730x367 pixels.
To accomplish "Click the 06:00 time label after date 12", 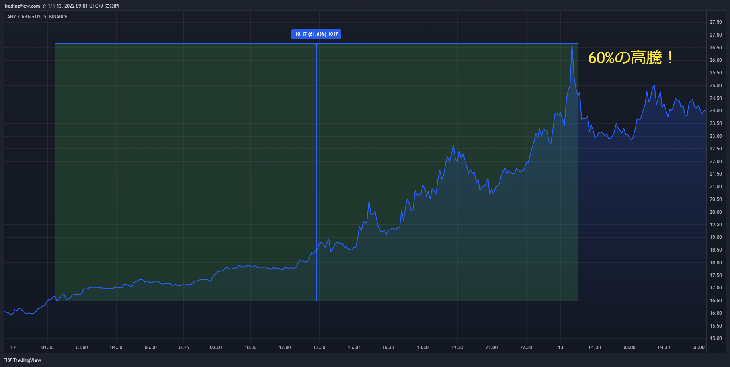I will point(150,347).
